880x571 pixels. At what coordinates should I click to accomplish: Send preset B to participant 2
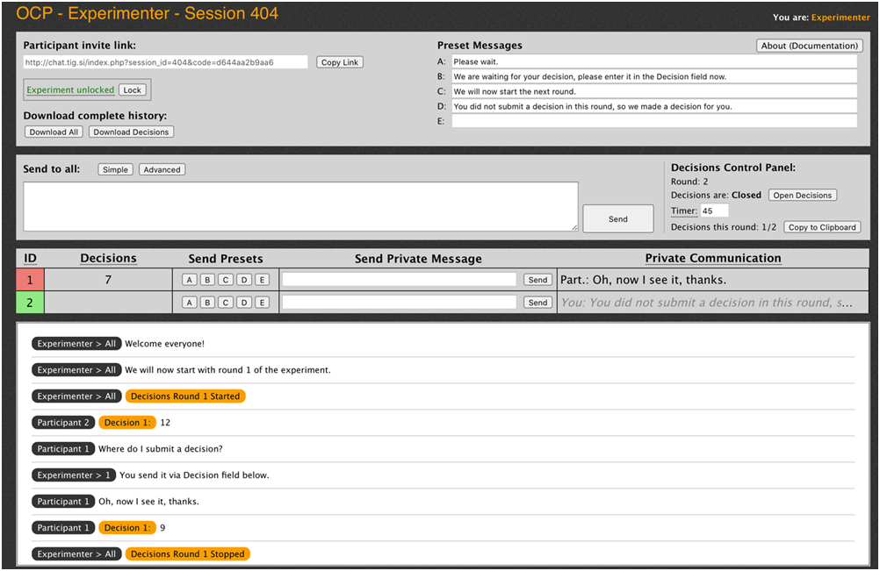[x=207, y=302]
